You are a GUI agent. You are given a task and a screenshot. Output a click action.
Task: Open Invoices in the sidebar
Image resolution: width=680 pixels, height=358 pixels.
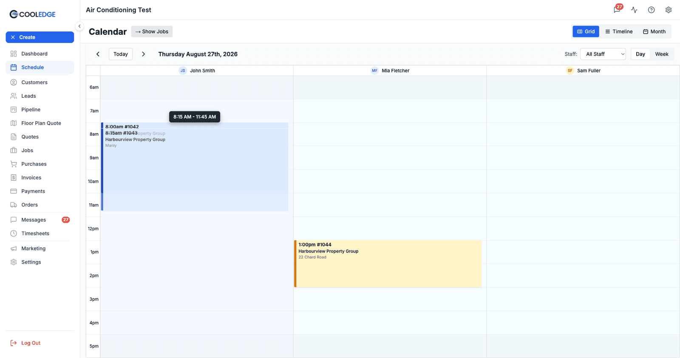point(40,178)
